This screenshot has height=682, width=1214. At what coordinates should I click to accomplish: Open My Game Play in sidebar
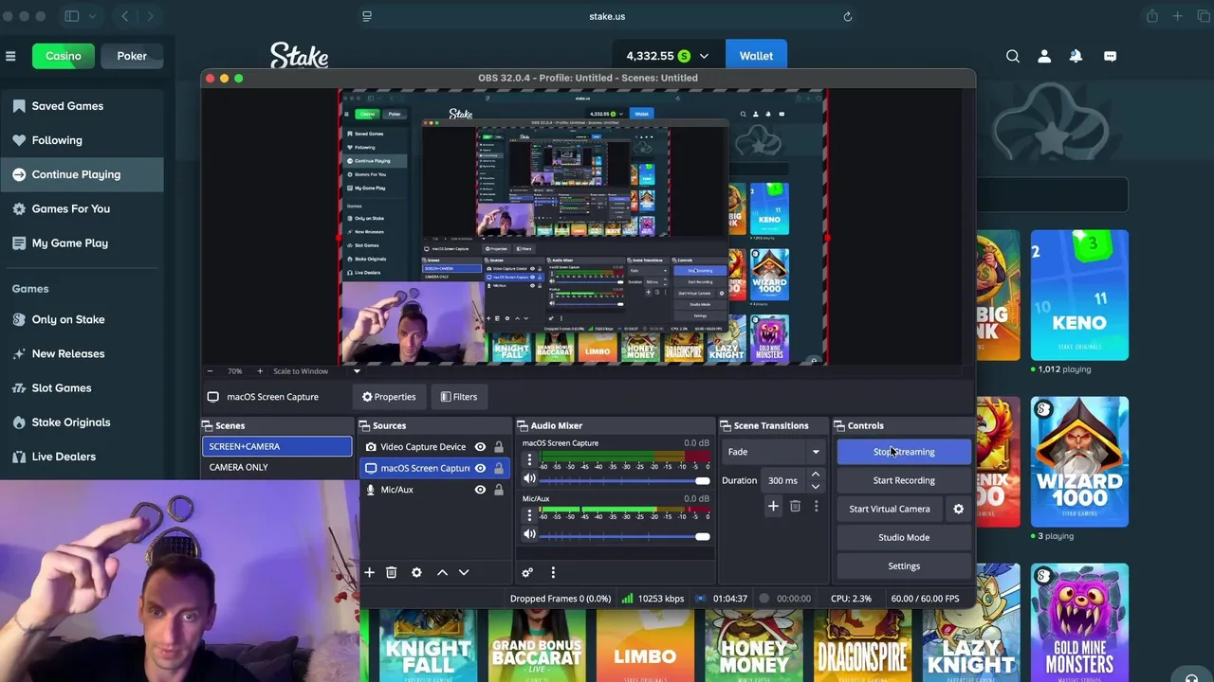82,242
